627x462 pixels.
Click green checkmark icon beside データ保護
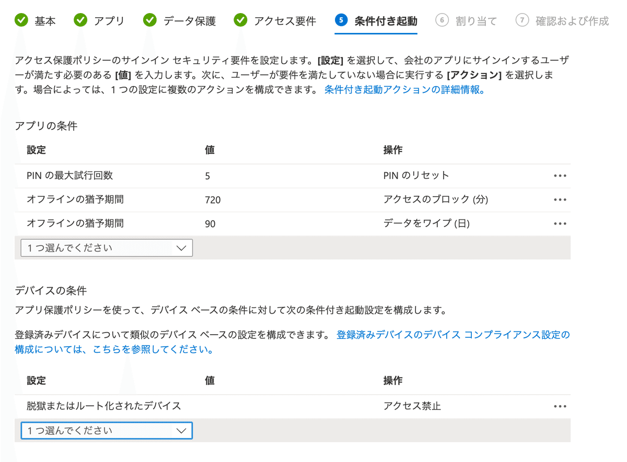click(x=150, y=21)
